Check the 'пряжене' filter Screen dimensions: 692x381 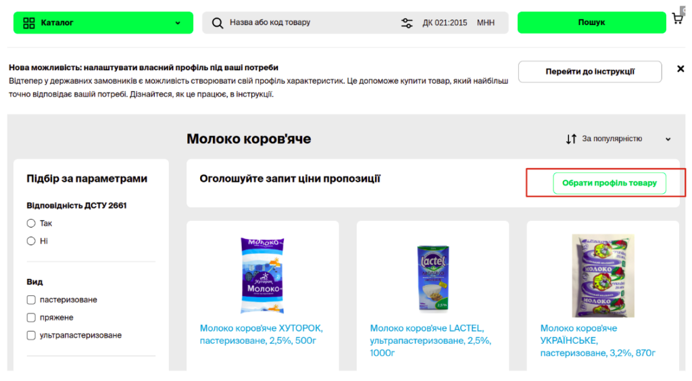(x=31, y=317)
